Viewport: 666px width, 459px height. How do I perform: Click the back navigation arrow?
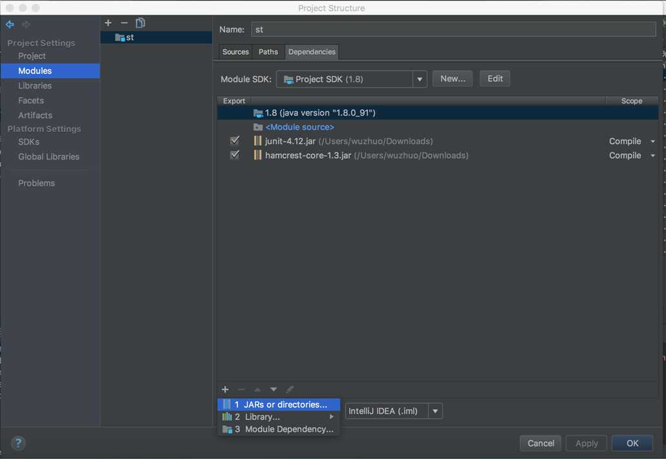[x=10, y=25]
